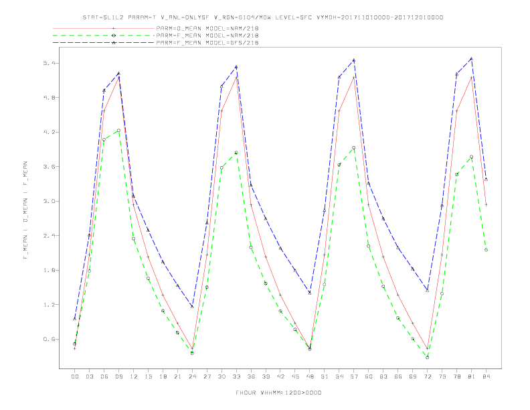Click y-axis tick label 4.8
This screenshot has width=530, height=410.
pos(48,98)
